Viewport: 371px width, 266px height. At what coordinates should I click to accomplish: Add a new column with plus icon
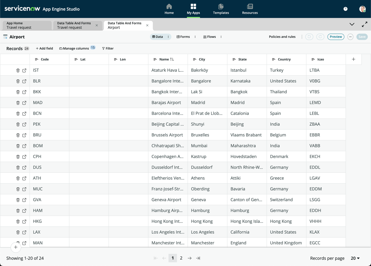(354, 59)
